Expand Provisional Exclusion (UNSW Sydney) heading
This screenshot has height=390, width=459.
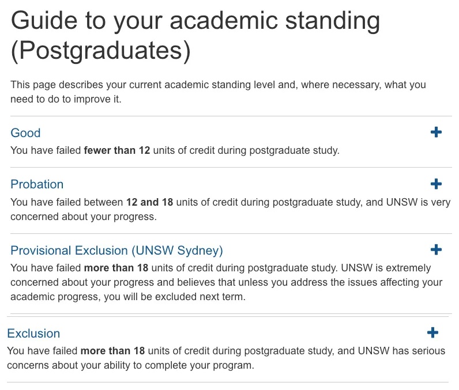coord(116,251)
